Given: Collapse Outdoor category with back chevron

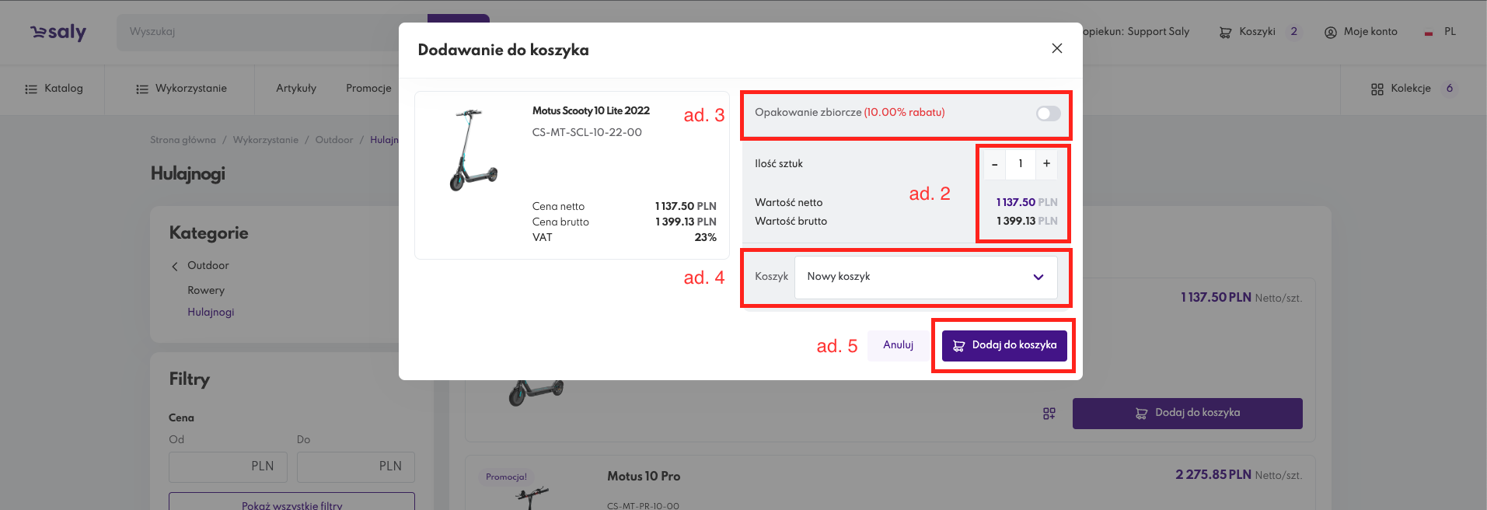Looking at the screenshot, I should click(x=175, y=266).
